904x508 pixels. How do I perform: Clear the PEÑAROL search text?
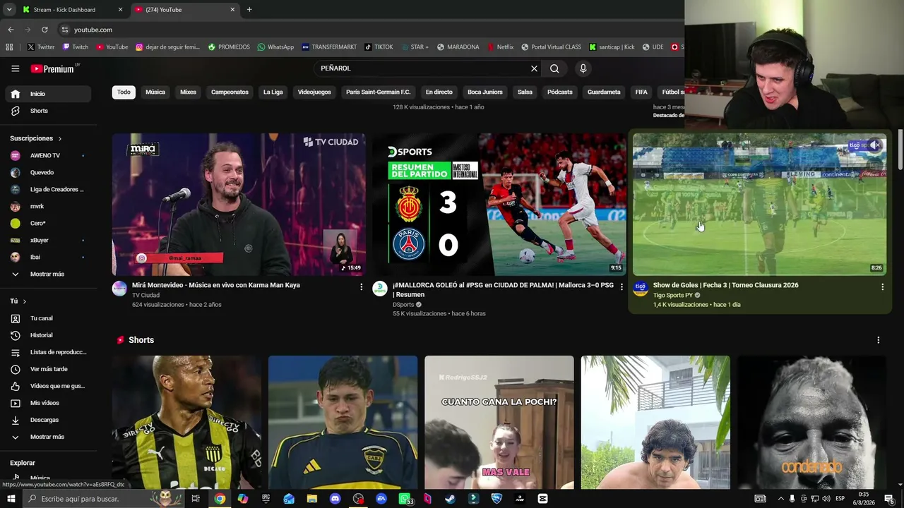click(x=534, y=68)
